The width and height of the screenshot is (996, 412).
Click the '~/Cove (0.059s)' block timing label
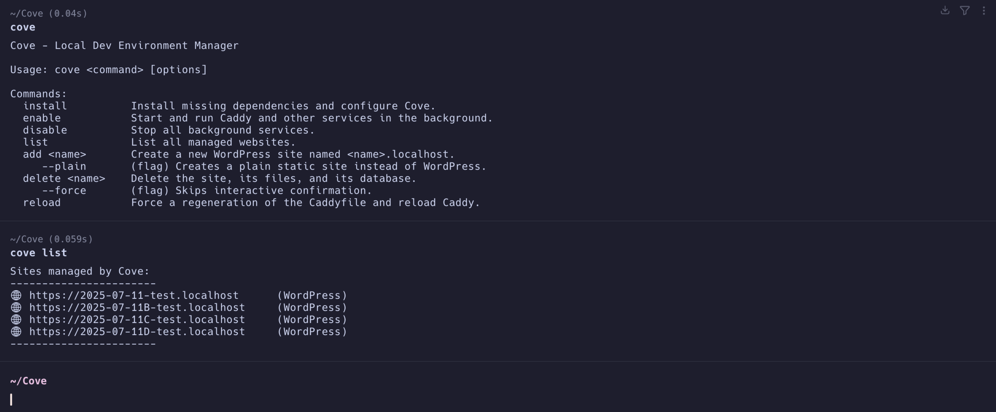pos(51,239)
